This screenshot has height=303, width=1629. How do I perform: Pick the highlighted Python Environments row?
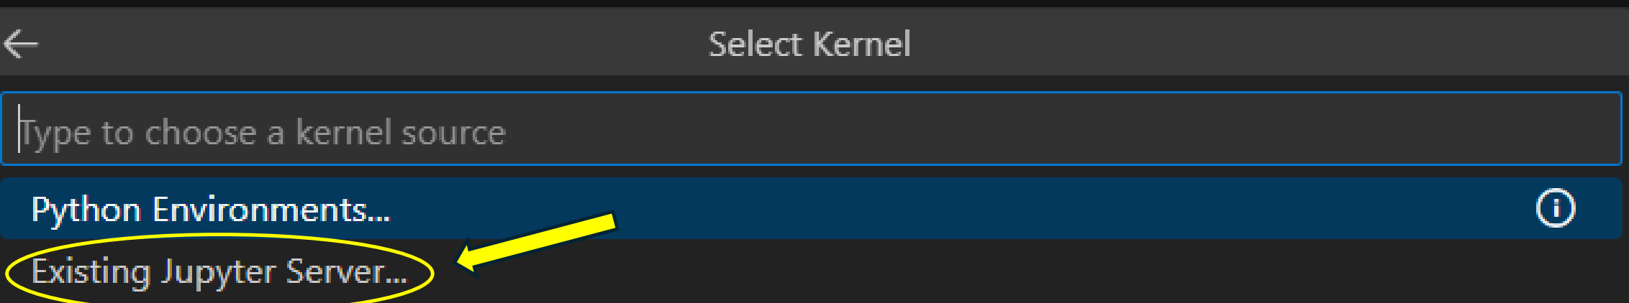(811, 209)
